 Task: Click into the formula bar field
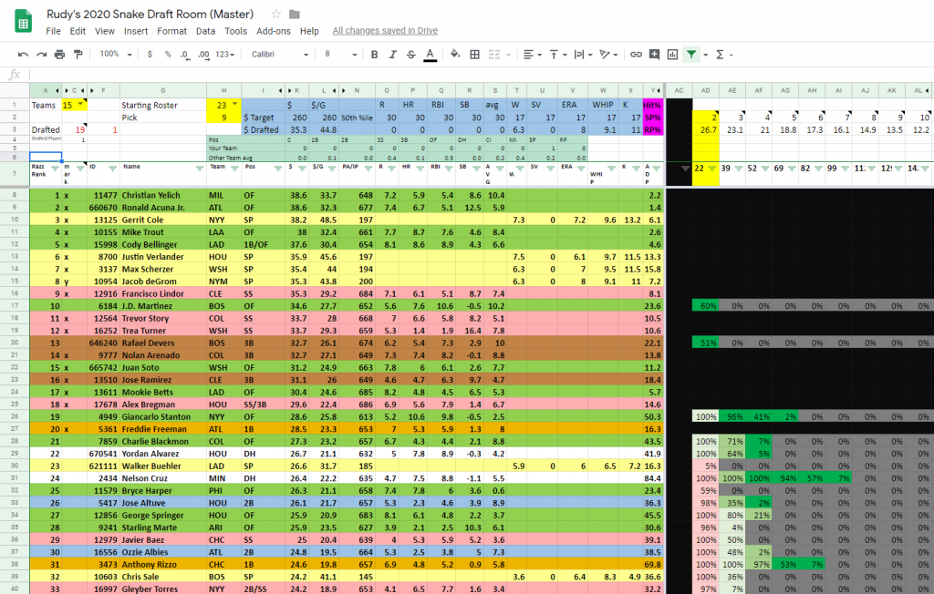(480, 75)
